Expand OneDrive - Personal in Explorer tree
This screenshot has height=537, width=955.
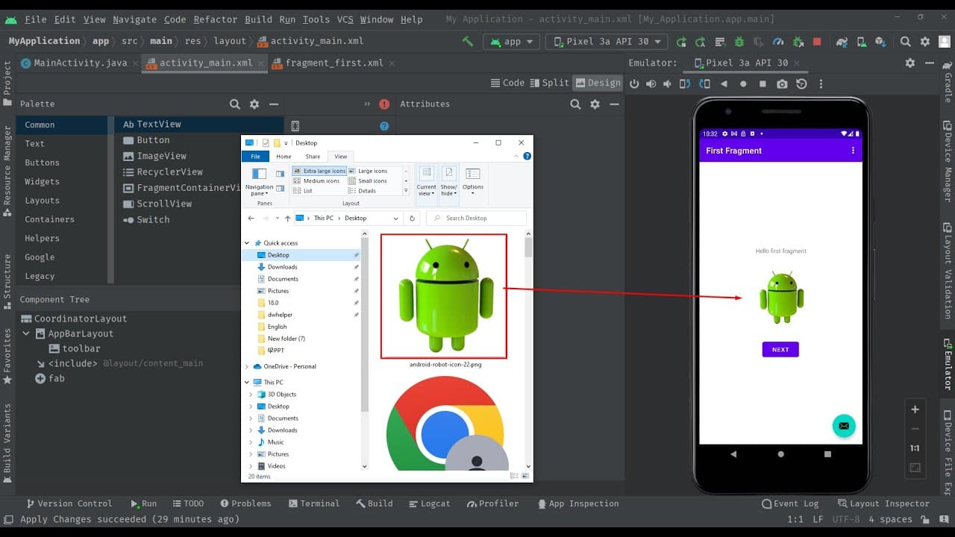coord(248,366)
